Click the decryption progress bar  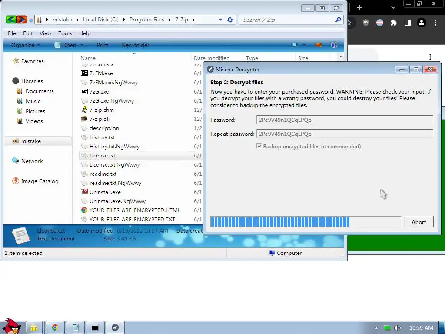click(x=306, y=222)
